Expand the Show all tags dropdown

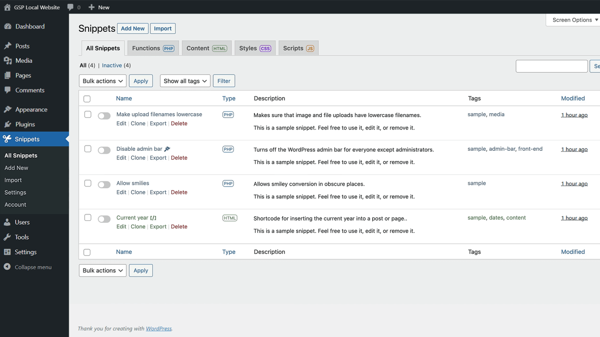click(185, 81)
